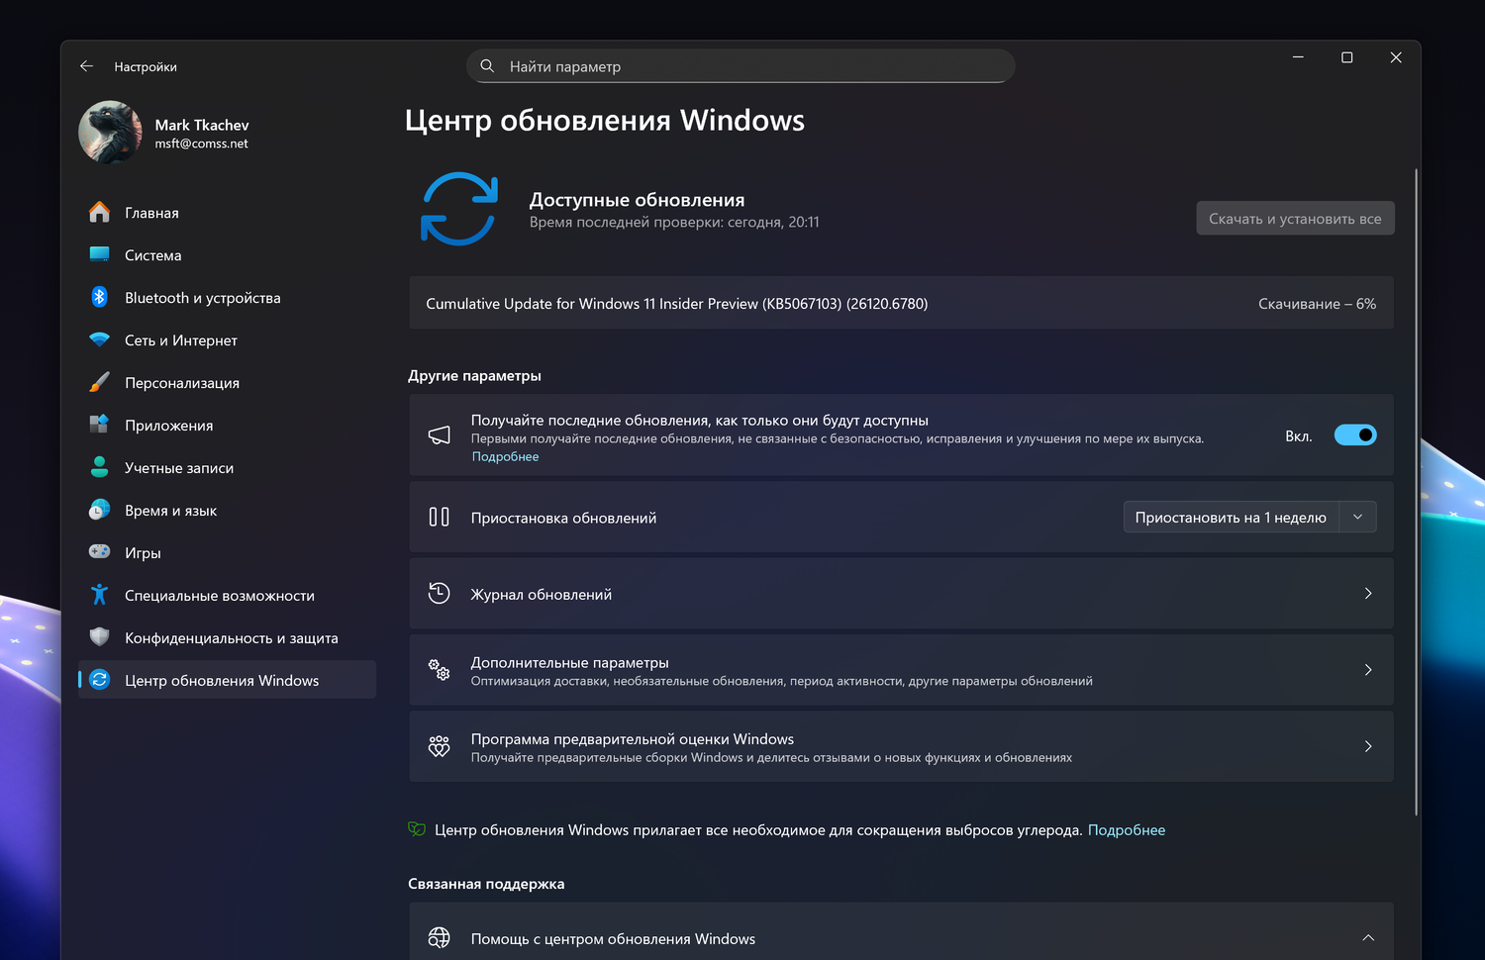Go to the Система settings section
Image resolution: width=1485 pixels, height=960 pixels.
click(152, 255)
